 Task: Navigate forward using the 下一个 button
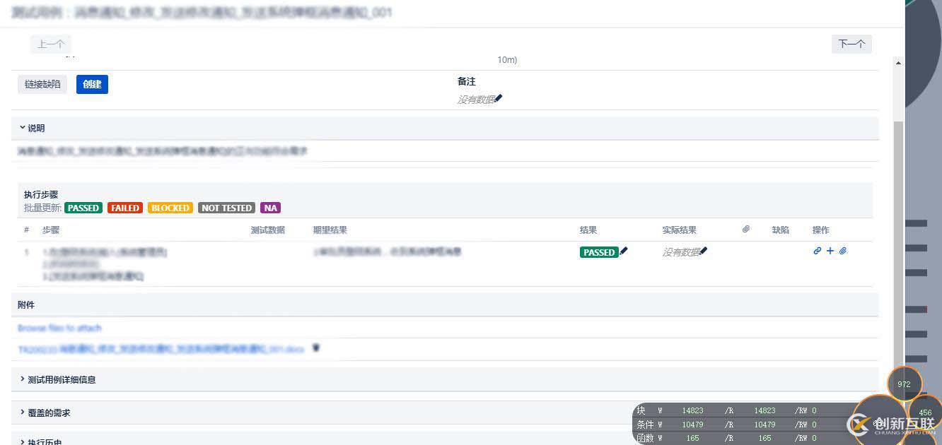pos(851,44)
